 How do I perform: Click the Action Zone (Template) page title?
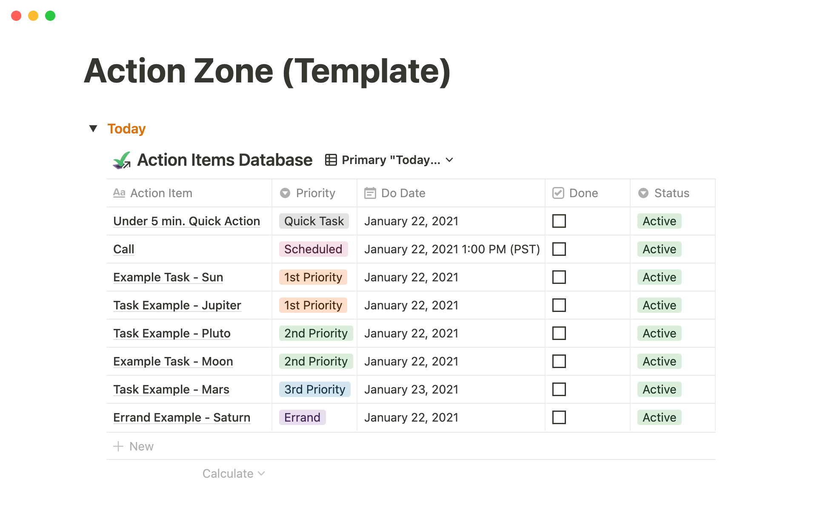pos(267,71)
